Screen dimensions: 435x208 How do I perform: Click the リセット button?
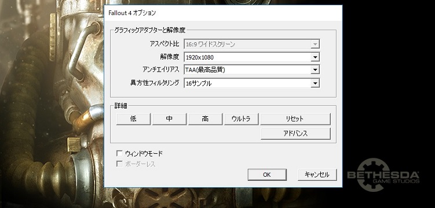[x=295, y=119]
